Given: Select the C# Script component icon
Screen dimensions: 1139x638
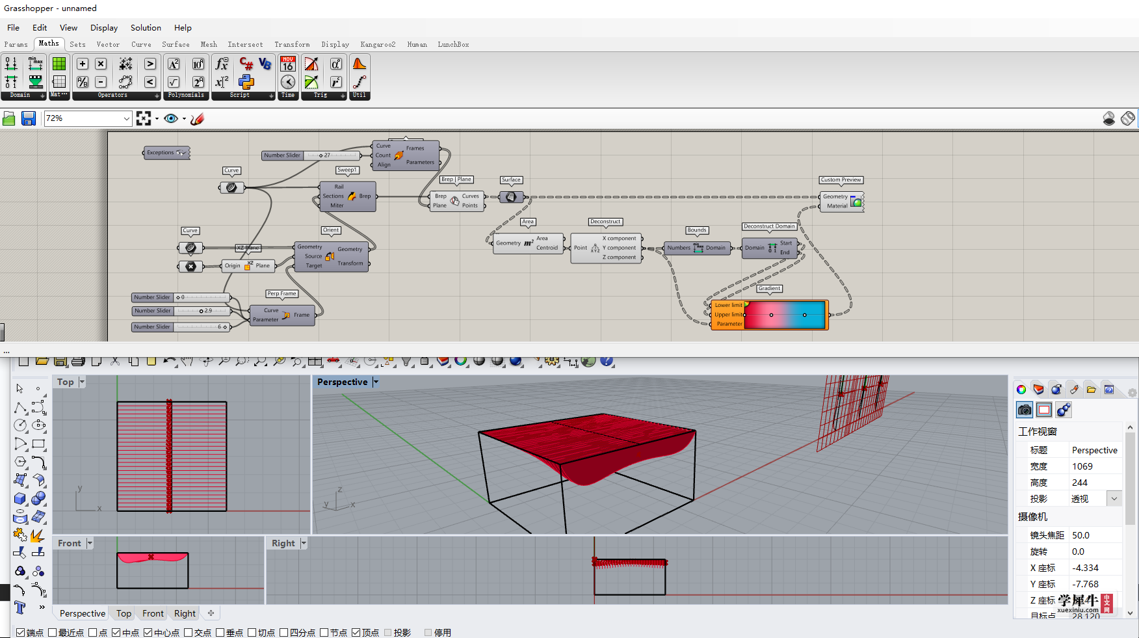Looking at the screenshot, I should coord(246,64).
